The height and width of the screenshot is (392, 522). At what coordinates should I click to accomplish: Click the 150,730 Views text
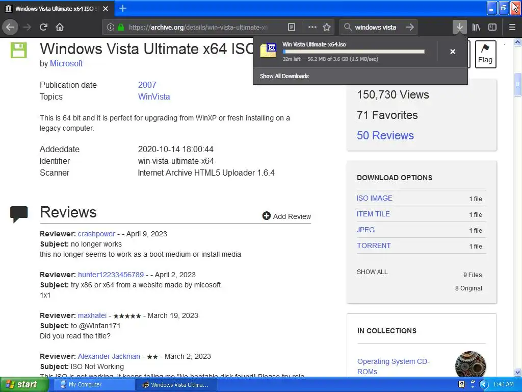click(393, 94)
